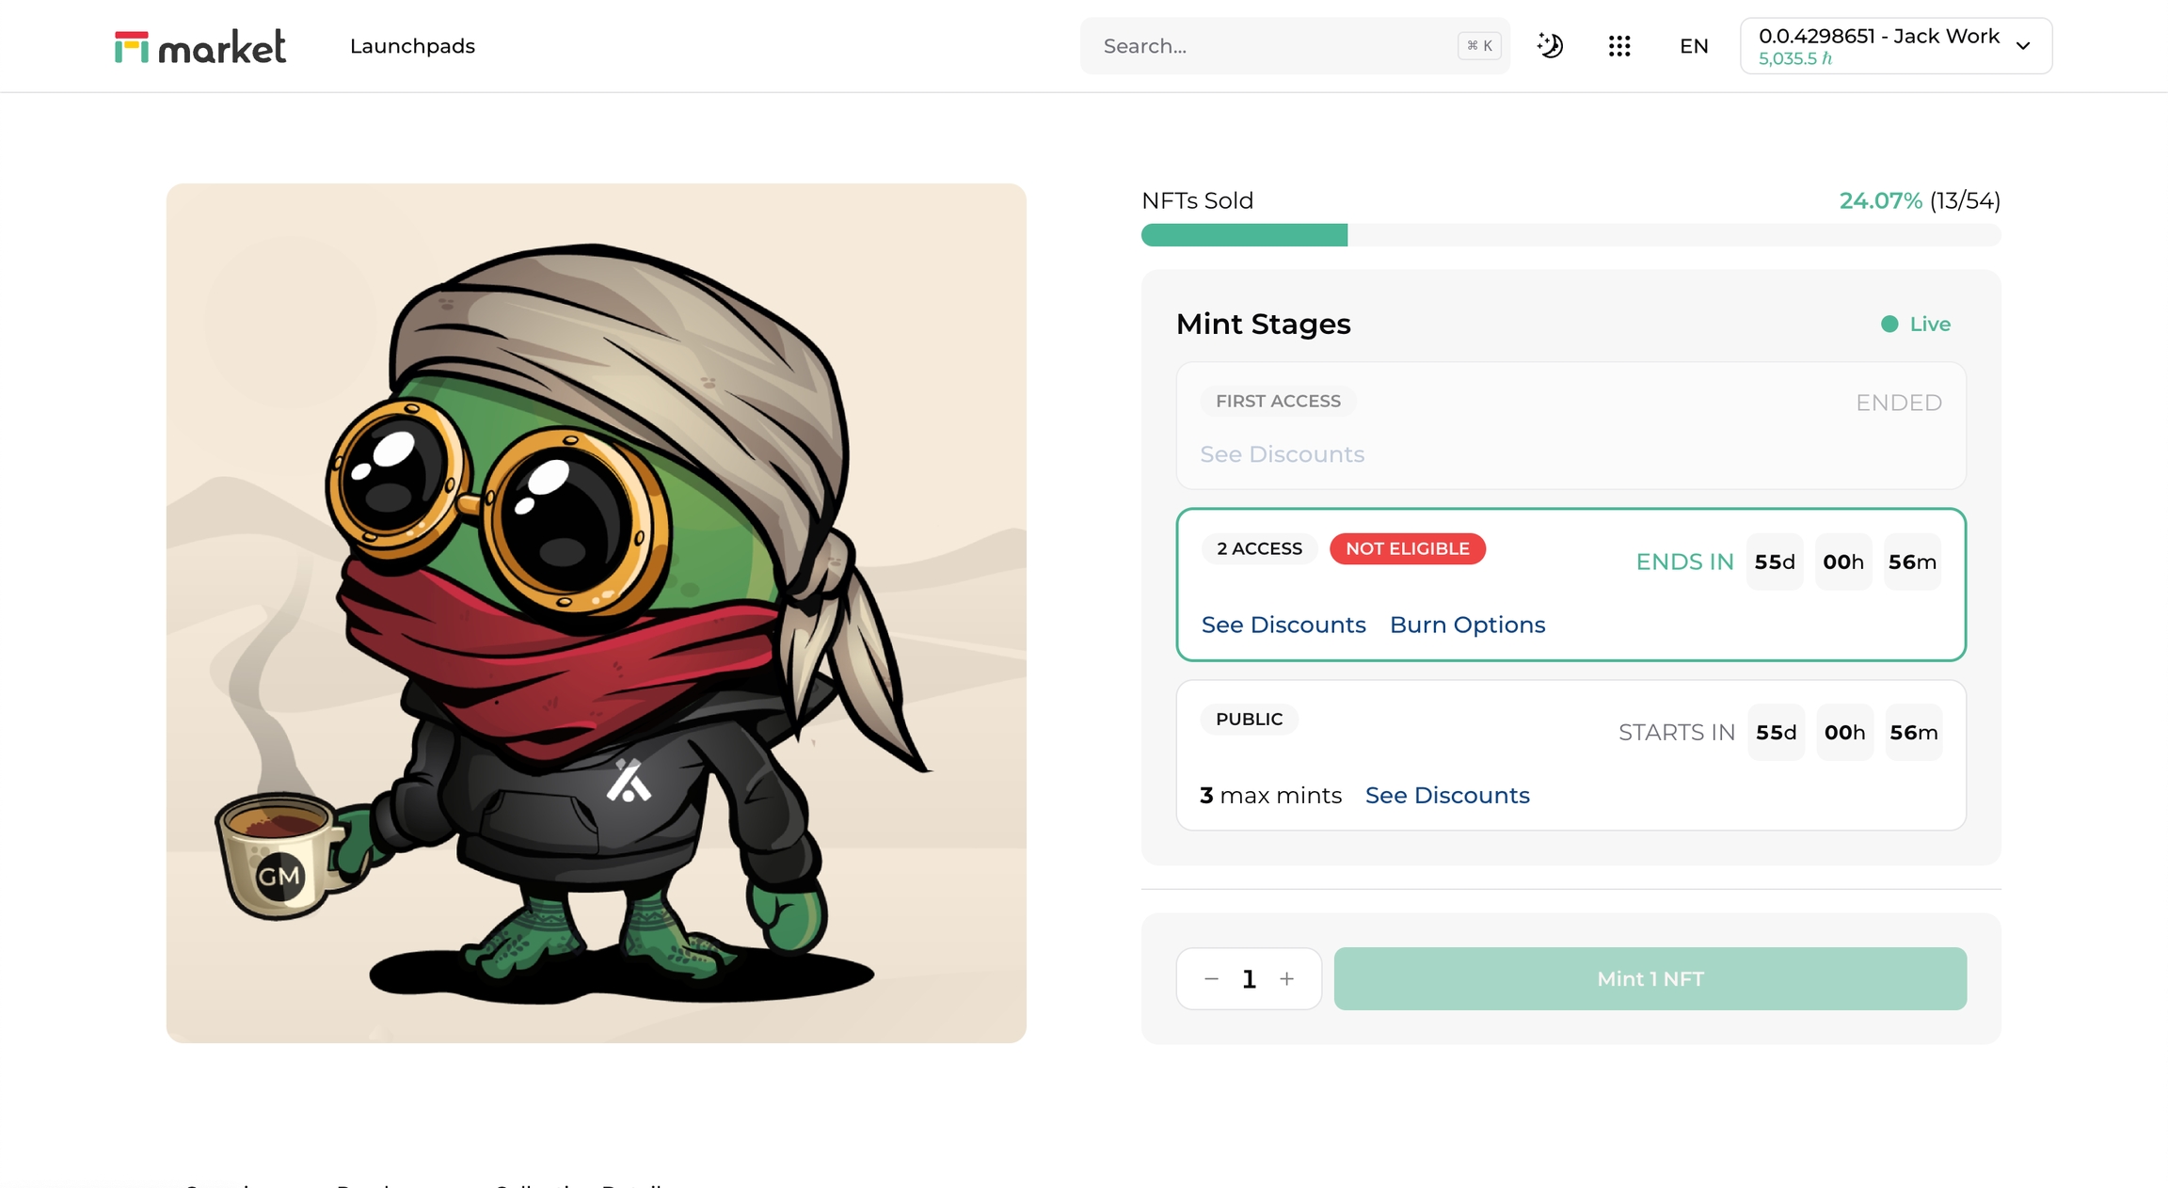Toggle dark mode with the moon icon
Image resolution: width=2168 pixels, height=1188 pixels.
1550,46
